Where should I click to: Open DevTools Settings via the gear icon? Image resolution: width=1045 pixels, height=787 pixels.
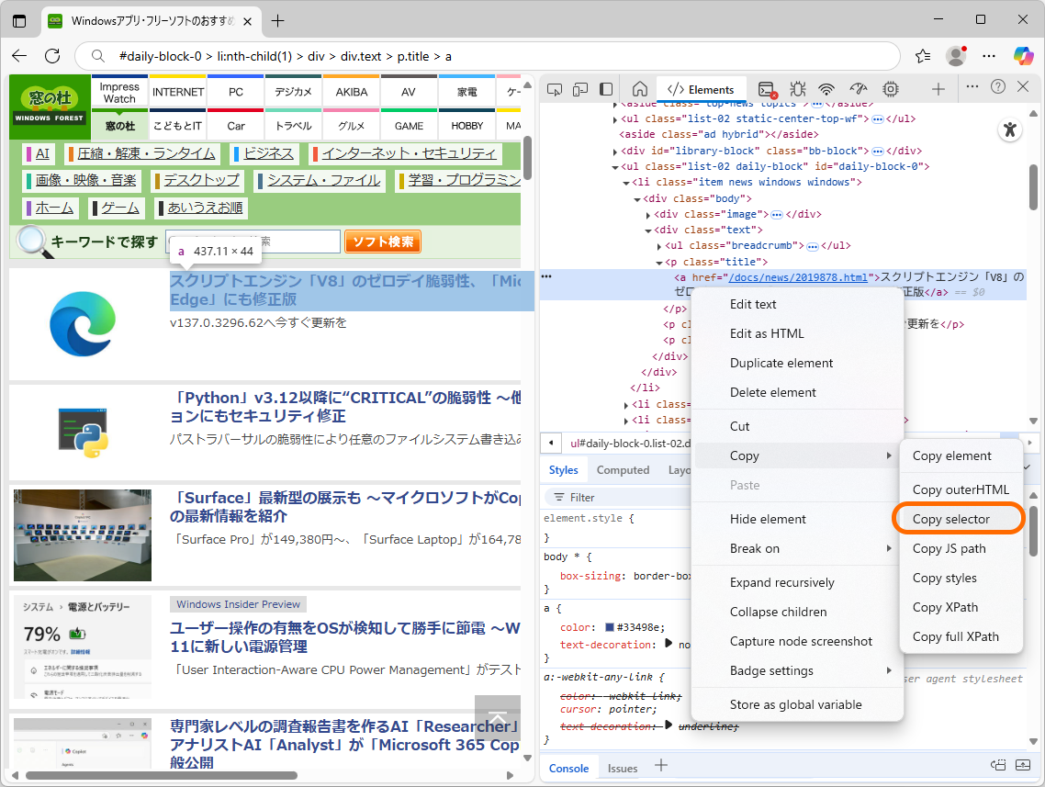(889, 89)
